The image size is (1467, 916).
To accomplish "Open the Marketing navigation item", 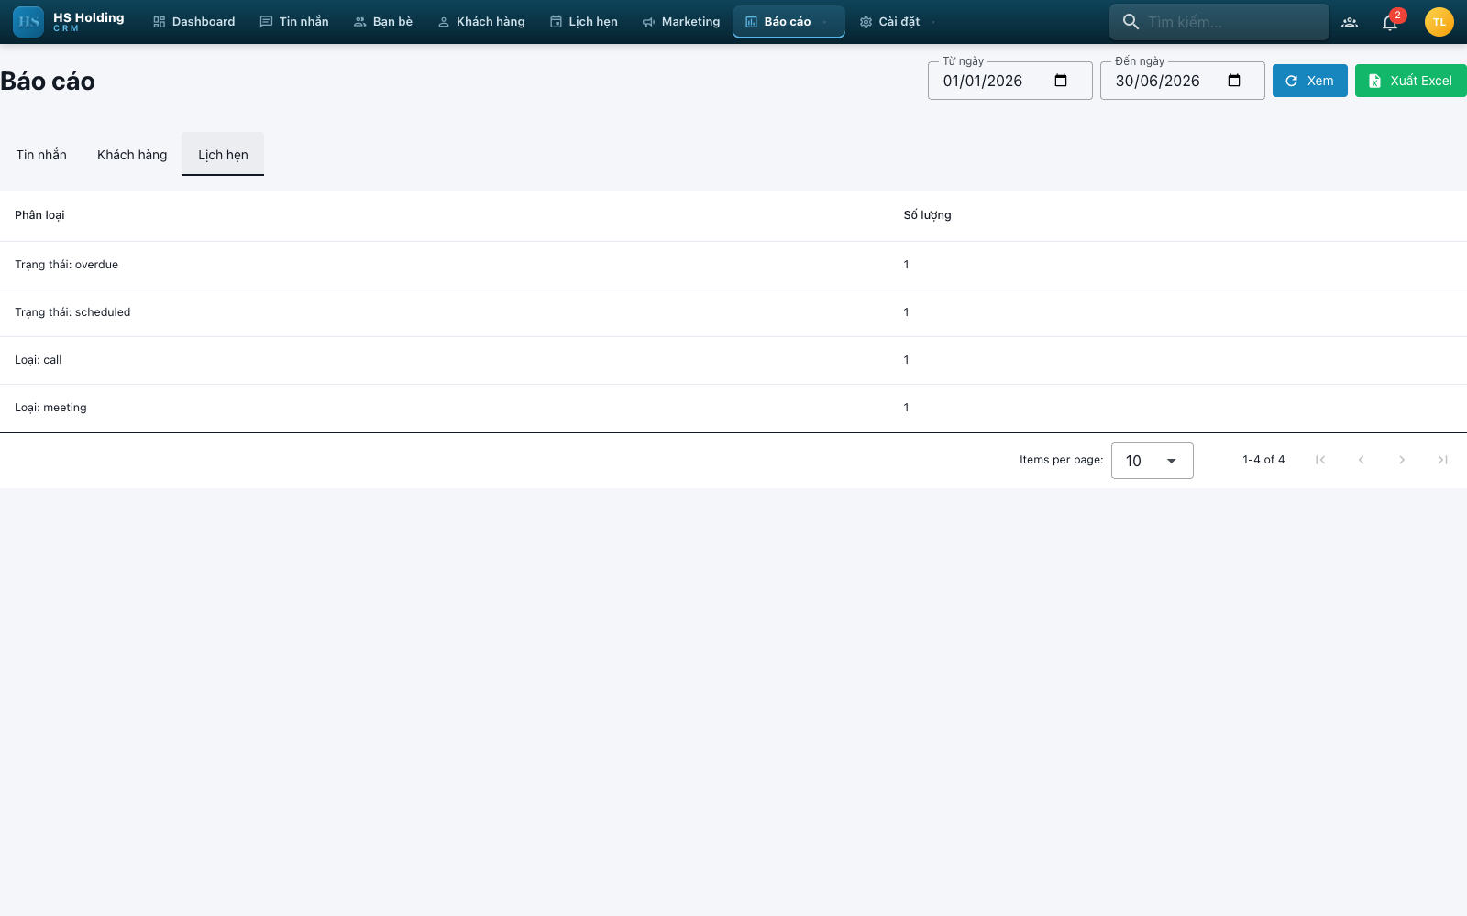I will tap(681, 22).
